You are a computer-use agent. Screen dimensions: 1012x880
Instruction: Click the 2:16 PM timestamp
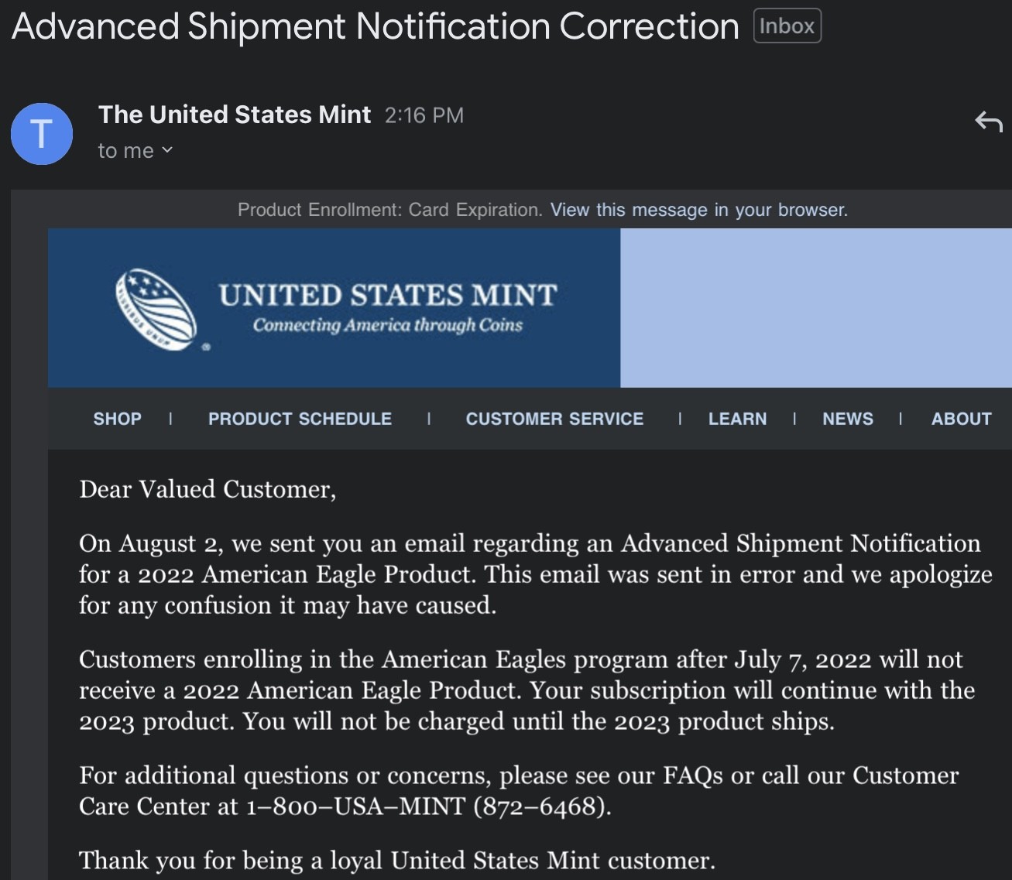[x=424, y=115]
